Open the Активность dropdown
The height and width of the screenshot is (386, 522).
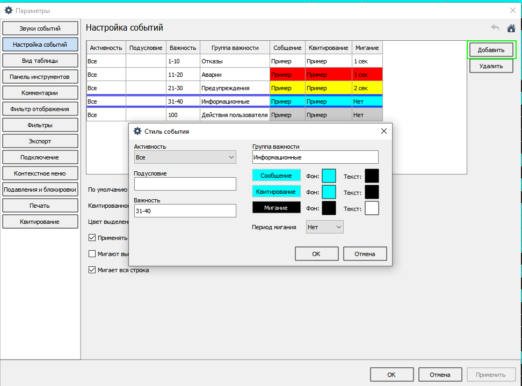click(x=185, y=157)
